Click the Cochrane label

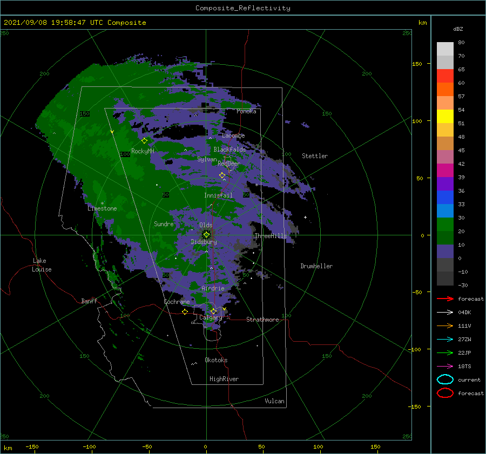(x=177, y=302)
